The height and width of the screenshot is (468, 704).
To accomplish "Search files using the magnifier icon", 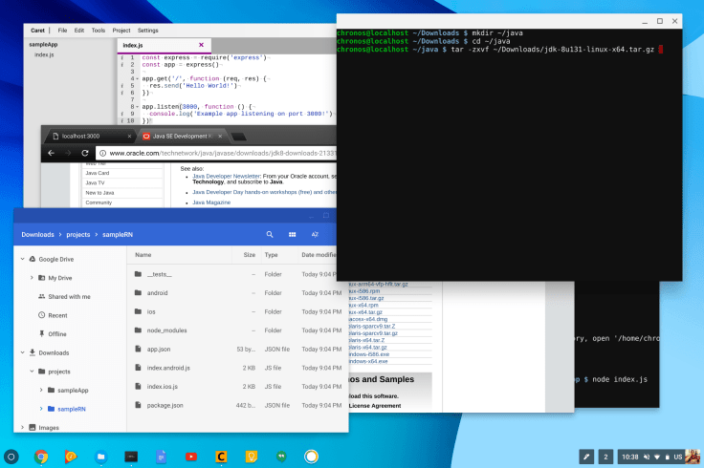I will click(x=268, y=234).
